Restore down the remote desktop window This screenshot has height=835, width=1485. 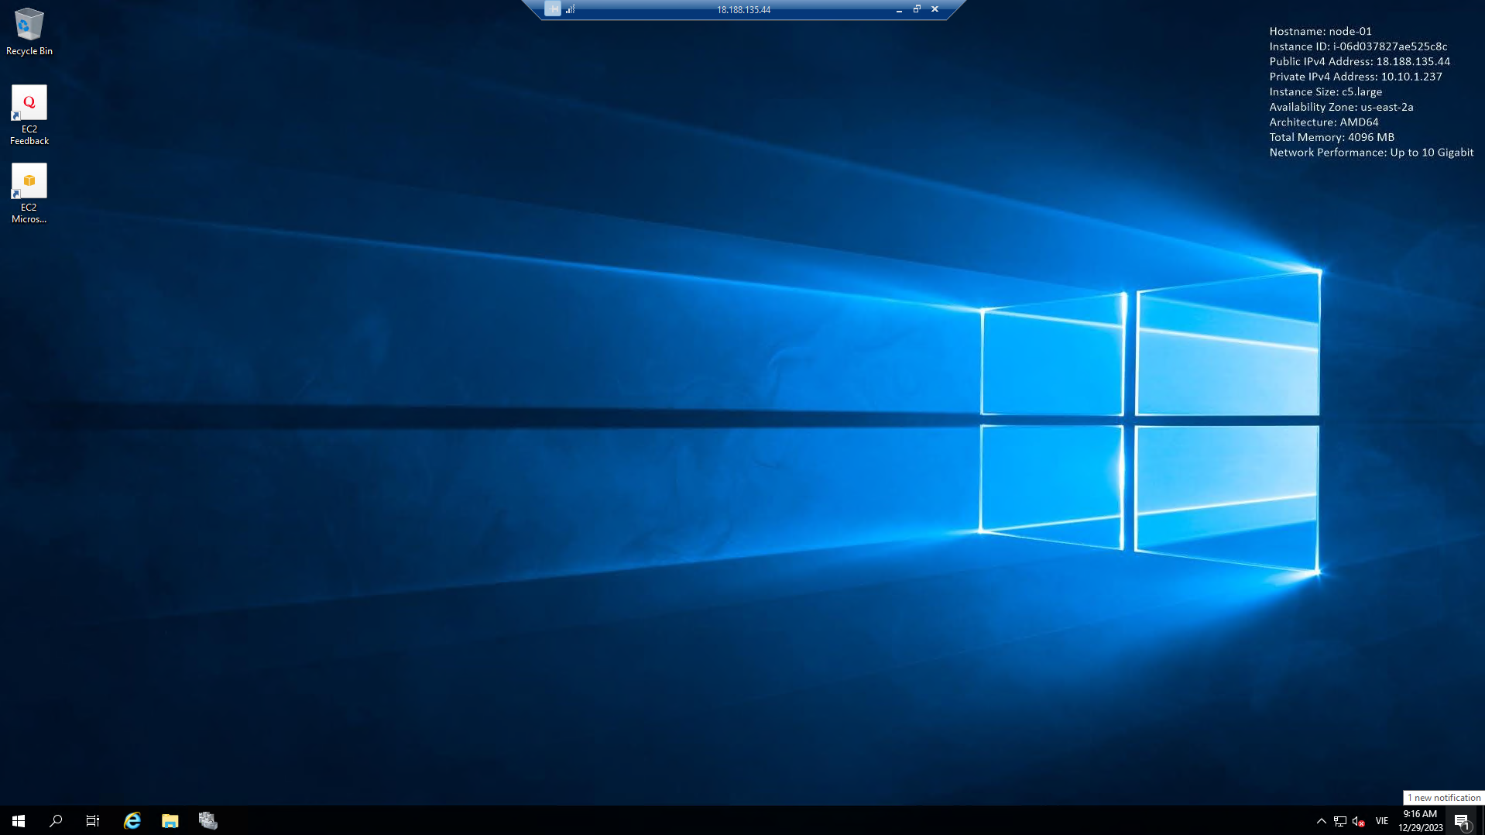917,9
